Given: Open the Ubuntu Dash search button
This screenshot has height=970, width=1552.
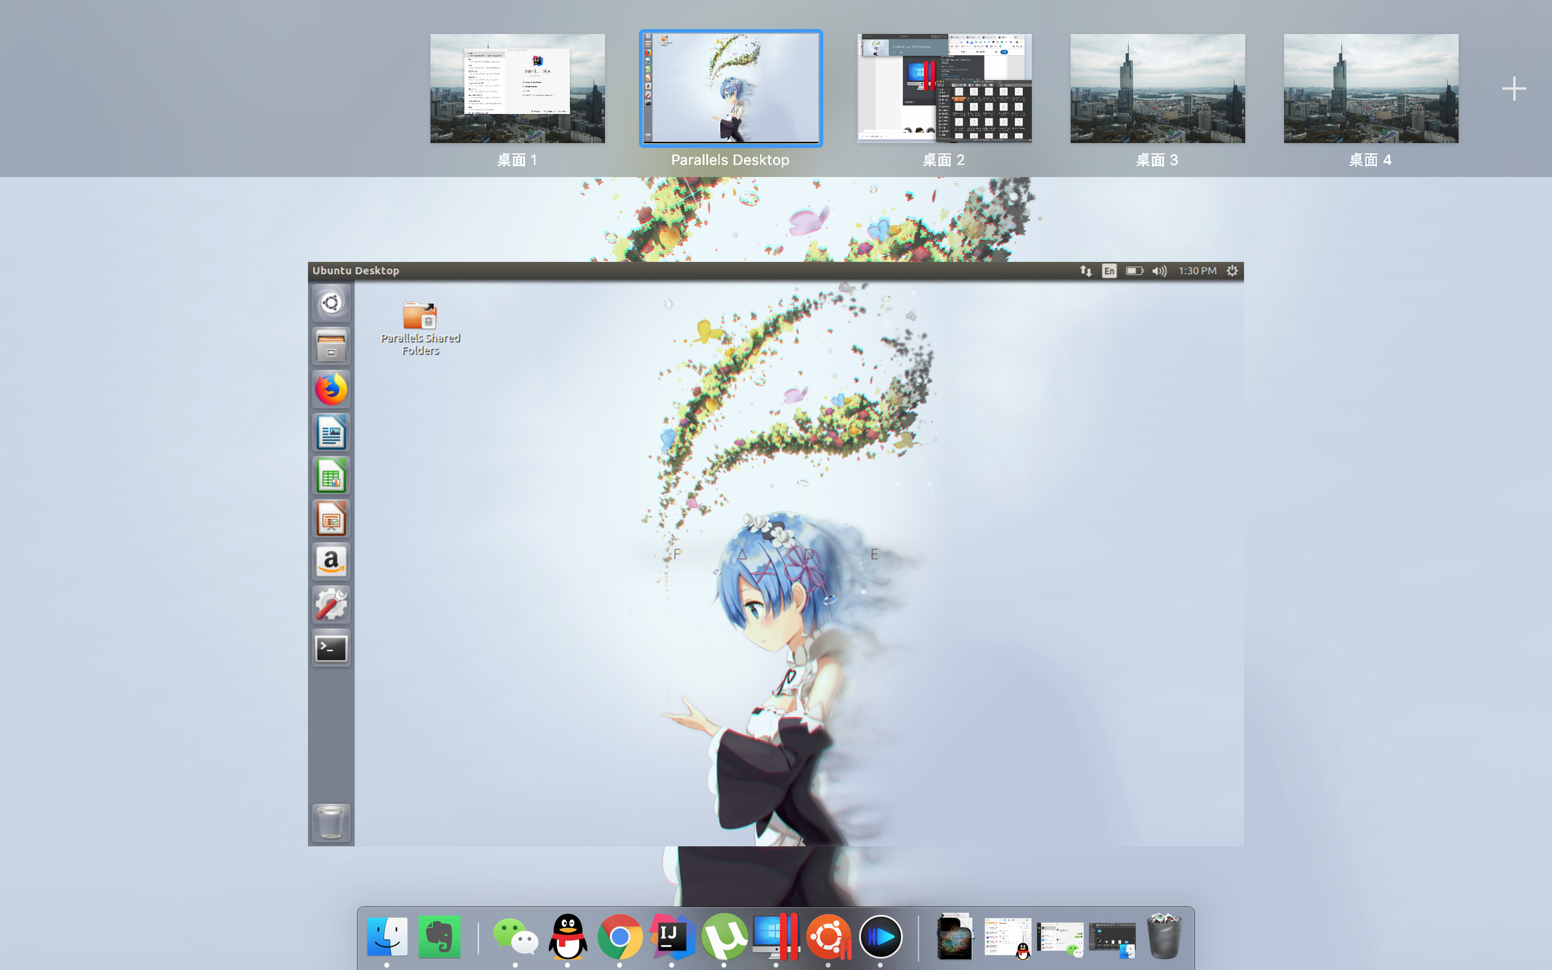Looking at the screenshot, I should (x=331, y=303).
